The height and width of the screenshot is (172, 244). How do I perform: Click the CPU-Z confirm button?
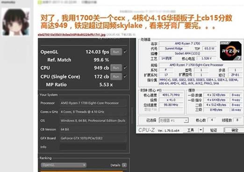(234, 130)
